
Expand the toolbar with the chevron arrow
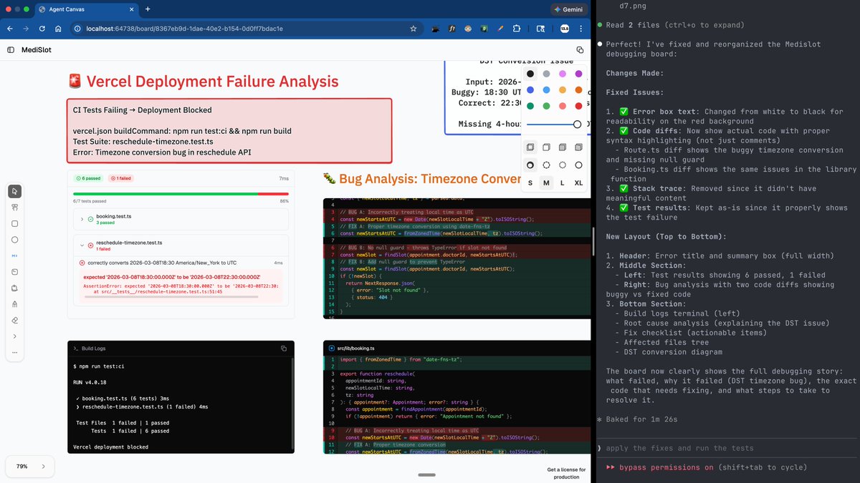(x=14, y=336)
